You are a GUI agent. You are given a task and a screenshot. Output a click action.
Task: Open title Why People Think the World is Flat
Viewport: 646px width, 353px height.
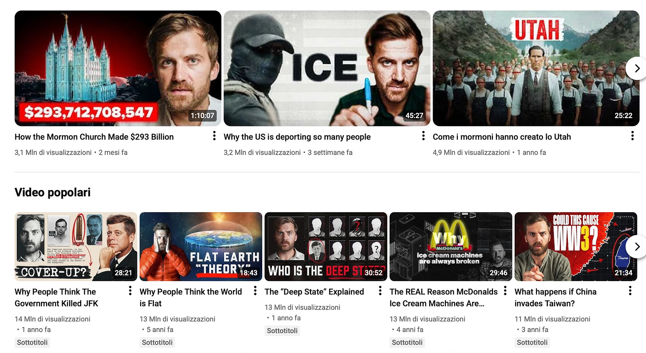pos(191,297)
